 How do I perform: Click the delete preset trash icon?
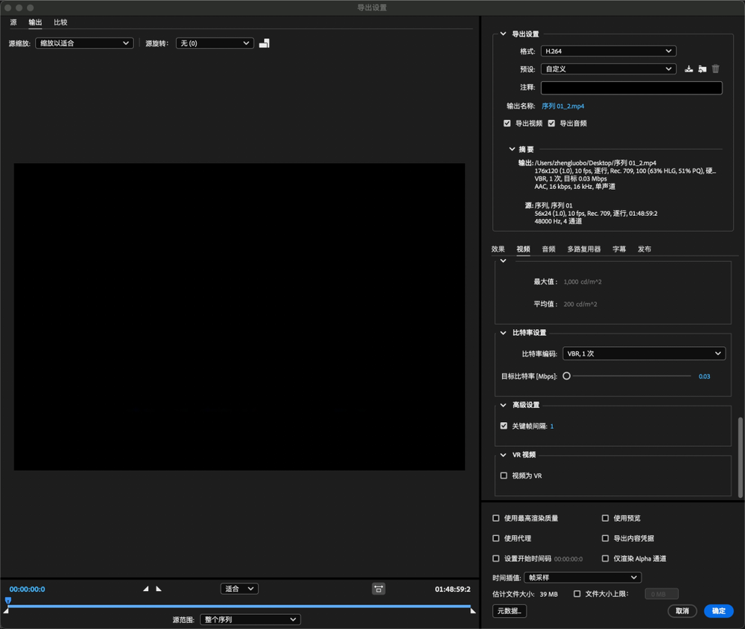click(715, 69)
